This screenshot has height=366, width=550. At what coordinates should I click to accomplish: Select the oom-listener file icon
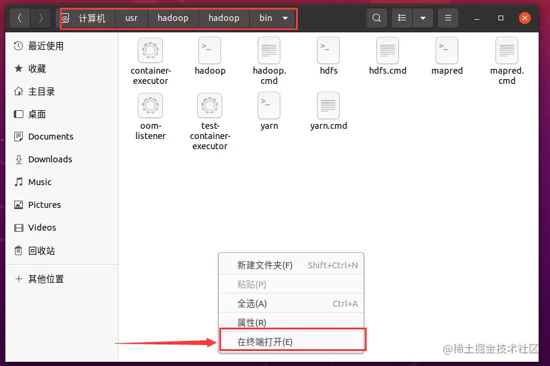tap(150, 105)
